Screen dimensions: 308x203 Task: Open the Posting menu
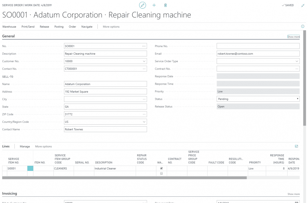(x=59, y=26)
